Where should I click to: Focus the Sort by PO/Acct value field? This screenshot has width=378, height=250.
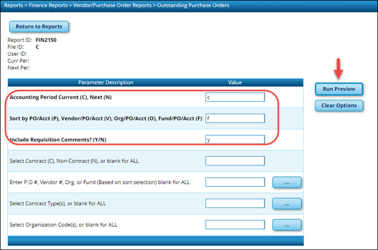[x=235, y=118]
